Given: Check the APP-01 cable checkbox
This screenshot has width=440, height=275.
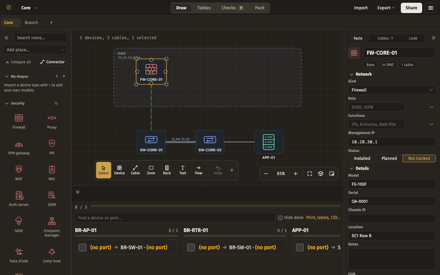Looking at the screenshot, I should 300,247.
